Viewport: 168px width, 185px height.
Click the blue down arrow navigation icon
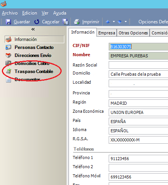point(119,22)
